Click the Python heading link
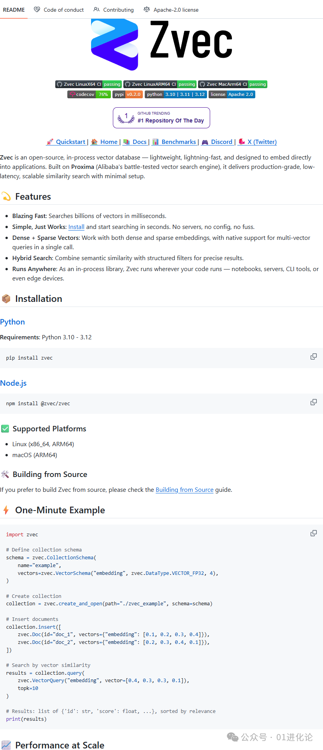This screenshot has width=323, height=750. pos(12,322)
